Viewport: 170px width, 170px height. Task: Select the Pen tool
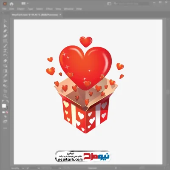click(x=5, y=31)
